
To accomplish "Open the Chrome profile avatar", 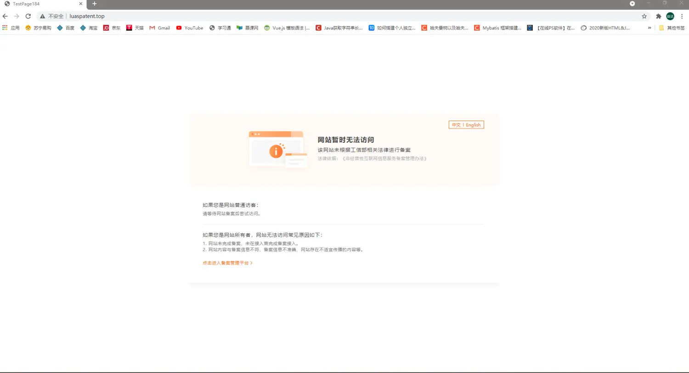I will click(670, 16).
